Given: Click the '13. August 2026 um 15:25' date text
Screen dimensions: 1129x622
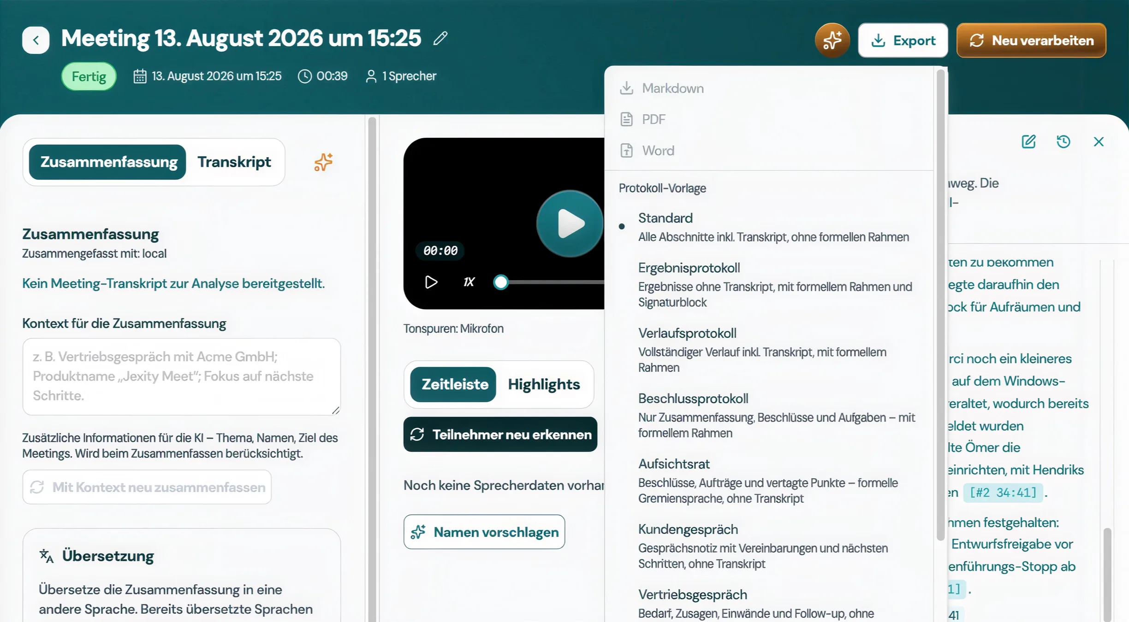Looking at the screenshot, I should [x=216, y=76].
